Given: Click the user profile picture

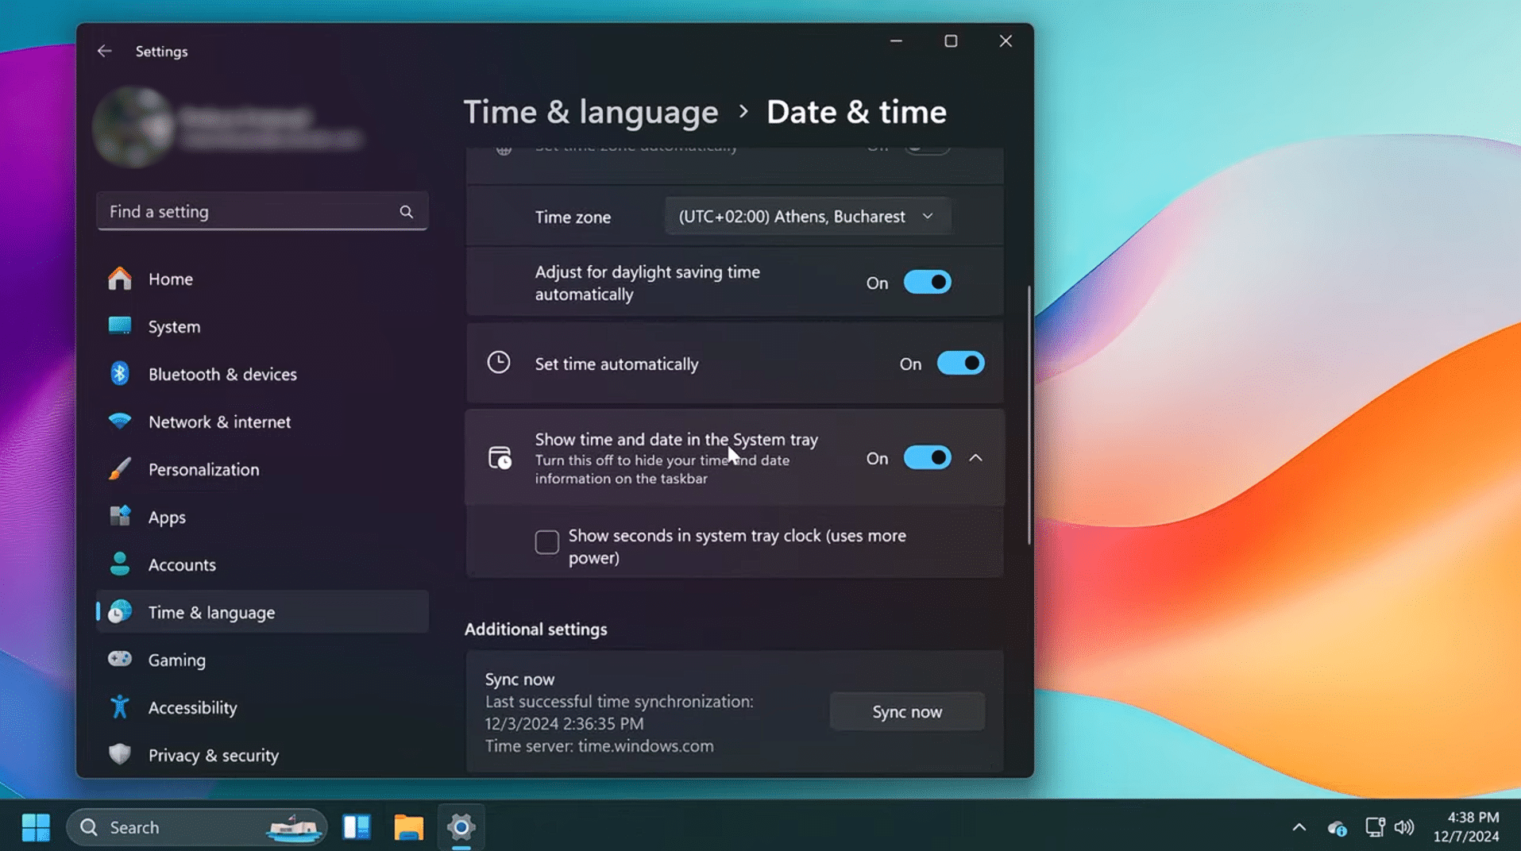Looking at the screenshot, I should click(x=133, y=127).
